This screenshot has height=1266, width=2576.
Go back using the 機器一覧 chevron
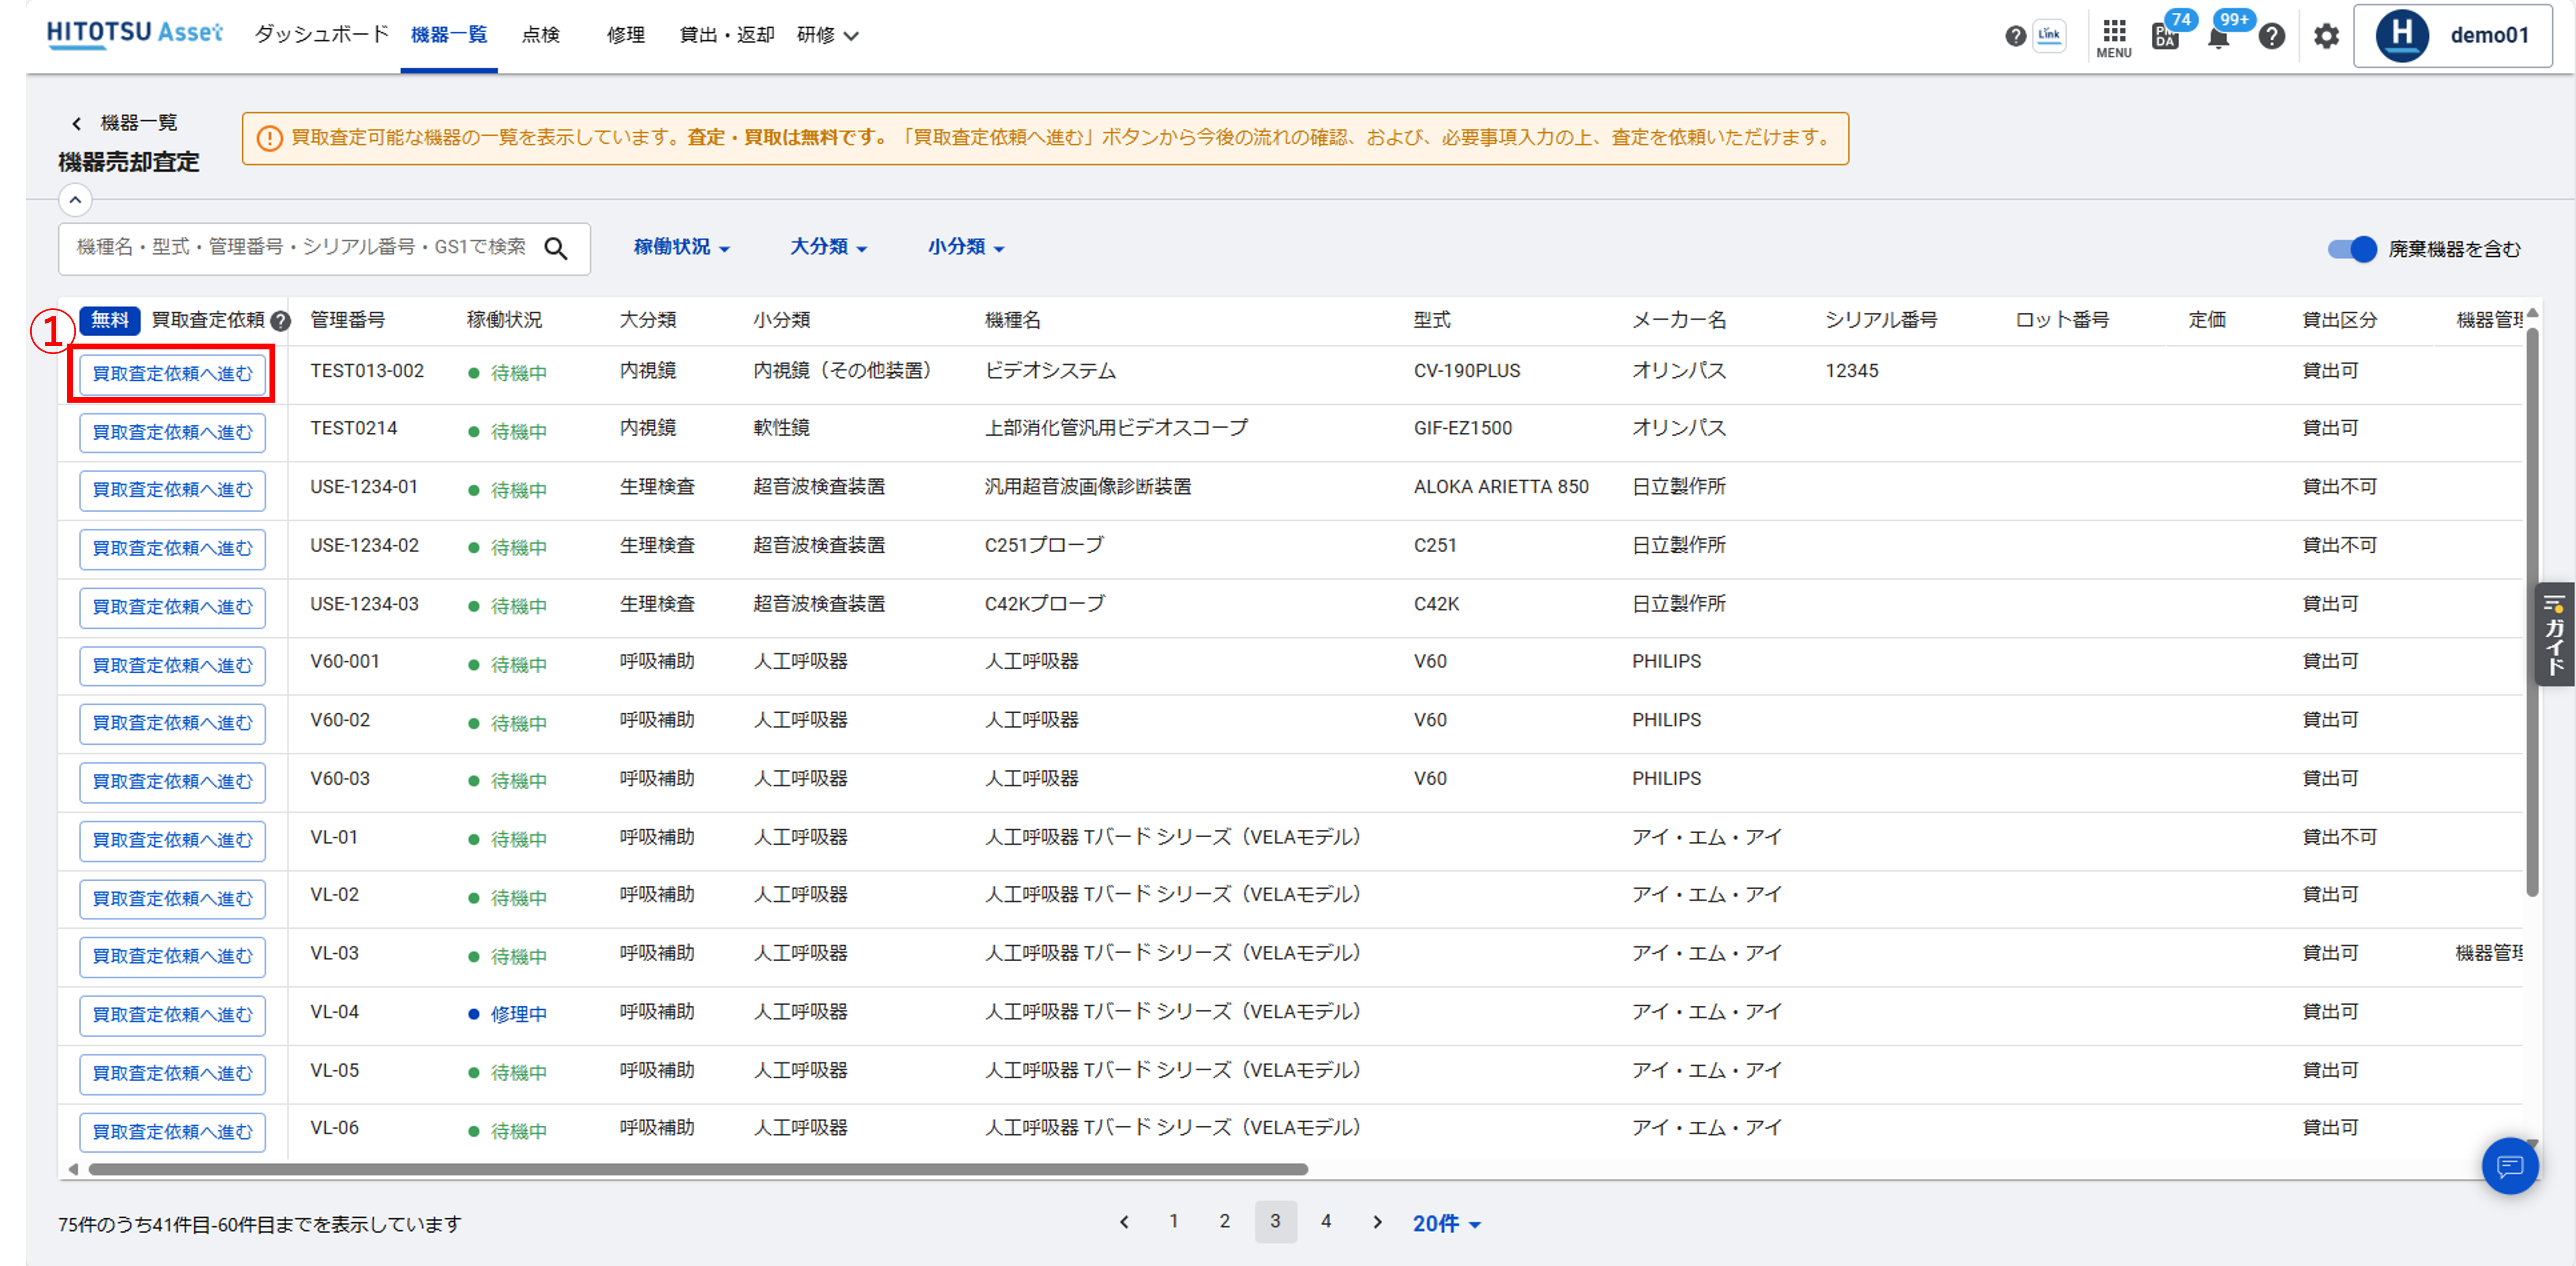click(76, 123)
